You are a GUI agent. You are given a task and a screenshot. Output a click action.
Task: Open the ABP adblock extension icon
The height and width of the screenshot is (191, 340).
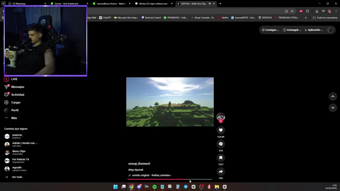301,11
